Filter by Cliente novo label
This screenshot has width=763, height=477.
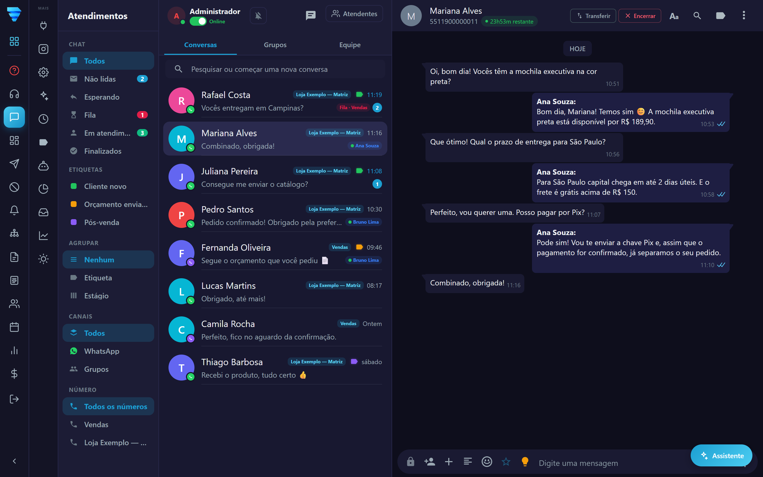pyautogui.click(x=108, y=186)
